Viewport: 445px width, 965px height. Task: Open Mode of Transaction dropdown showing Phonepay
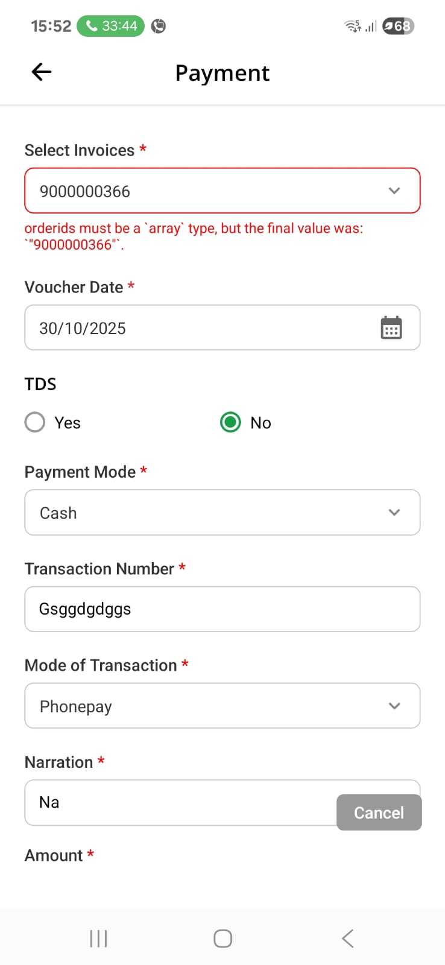[222, 706]
